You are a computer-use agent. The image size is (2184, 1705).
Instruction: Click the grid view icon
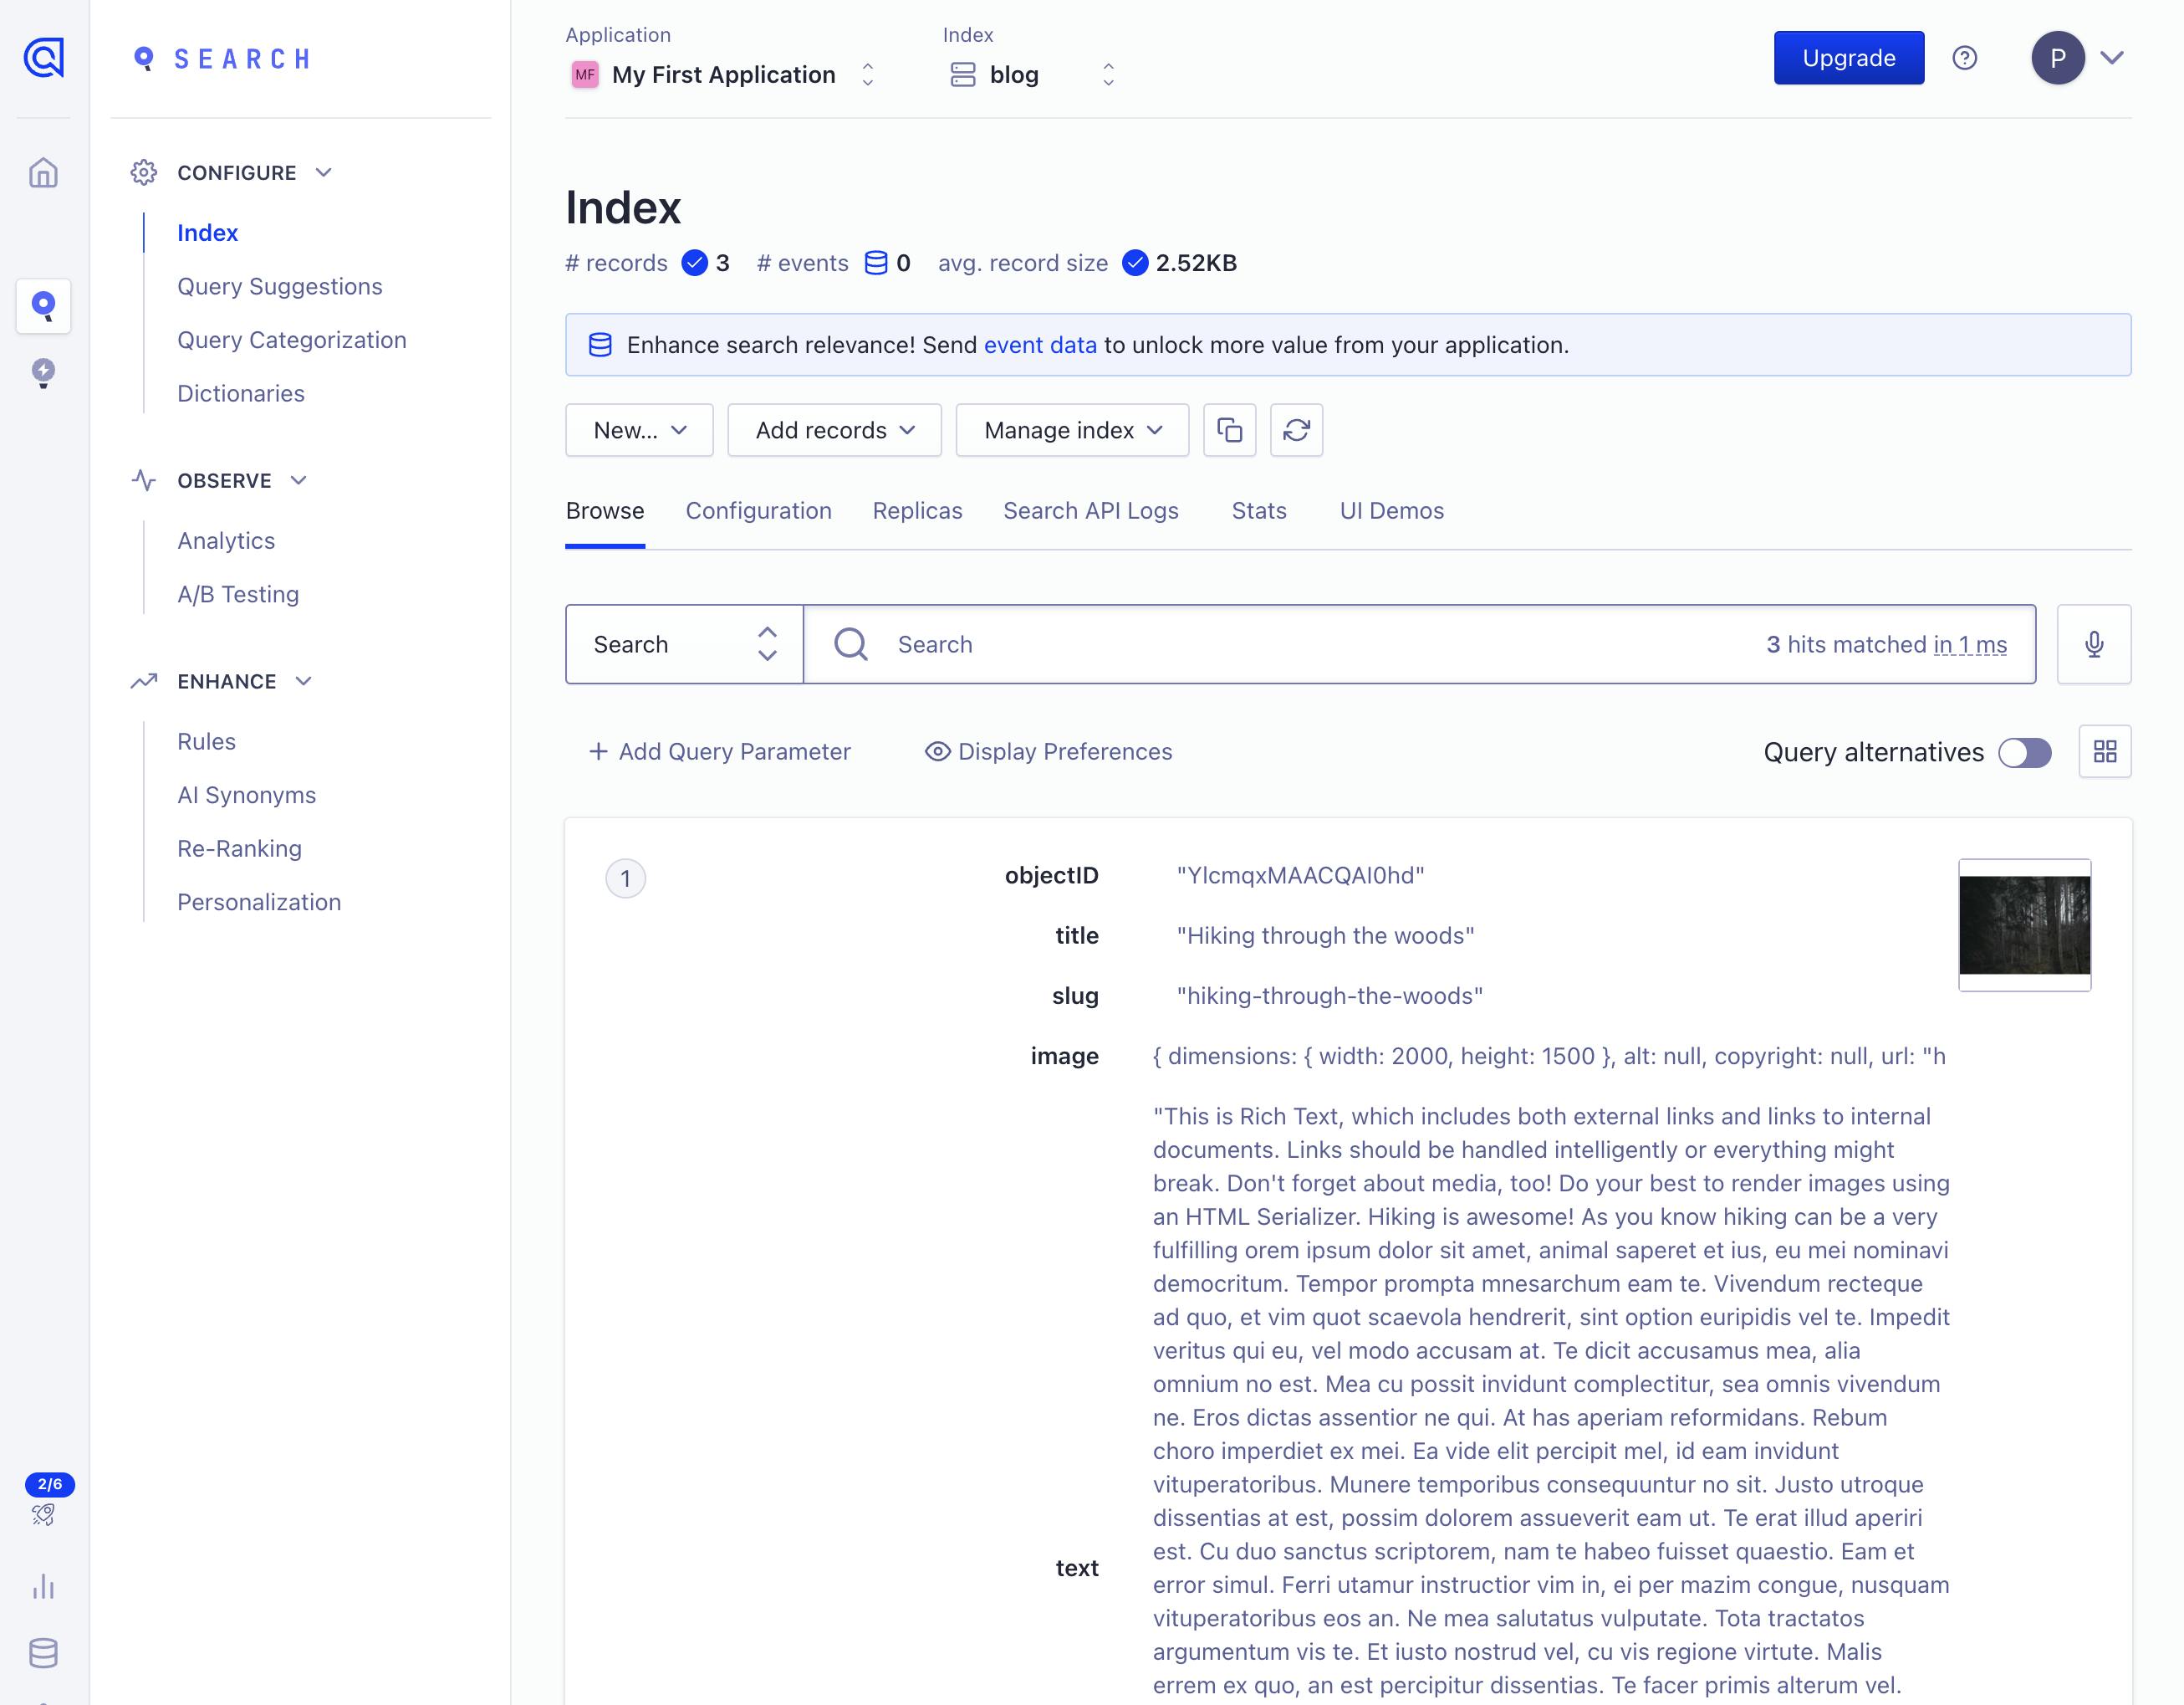point(2105,750)
